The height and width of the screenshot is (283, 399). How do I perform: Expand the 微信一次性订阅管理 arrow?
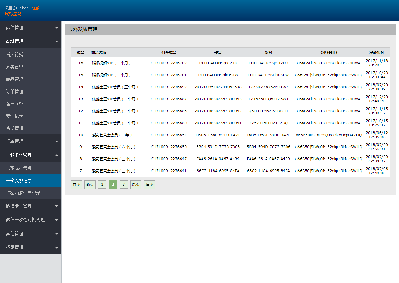point(57,220)
